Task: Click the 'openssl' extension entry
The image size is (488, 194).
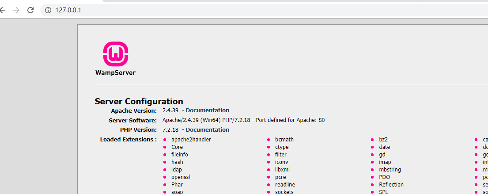Action: coord(181,177)
